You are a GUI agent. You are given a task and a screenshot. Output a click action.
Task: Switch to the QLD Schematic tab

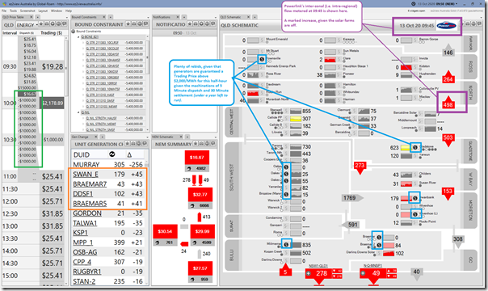pos(231,17)
